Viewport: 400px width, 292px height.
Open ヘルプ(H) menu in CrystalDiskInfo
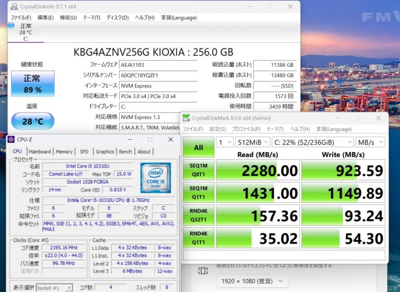pos(145,18)
